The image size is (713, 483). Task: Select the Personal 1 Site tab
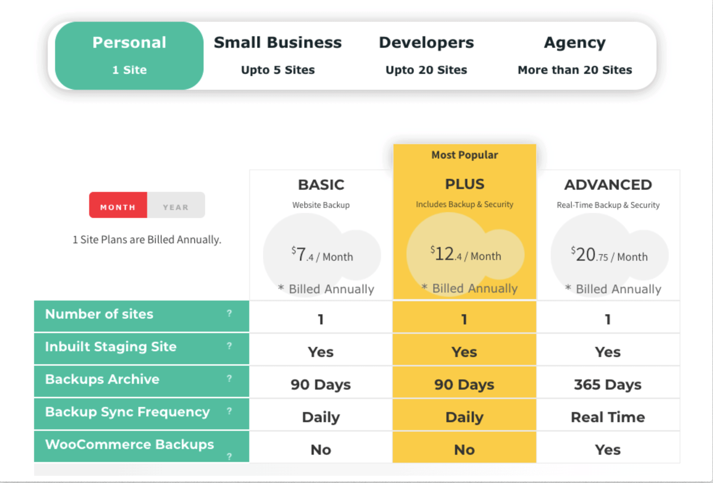[129, 55]
